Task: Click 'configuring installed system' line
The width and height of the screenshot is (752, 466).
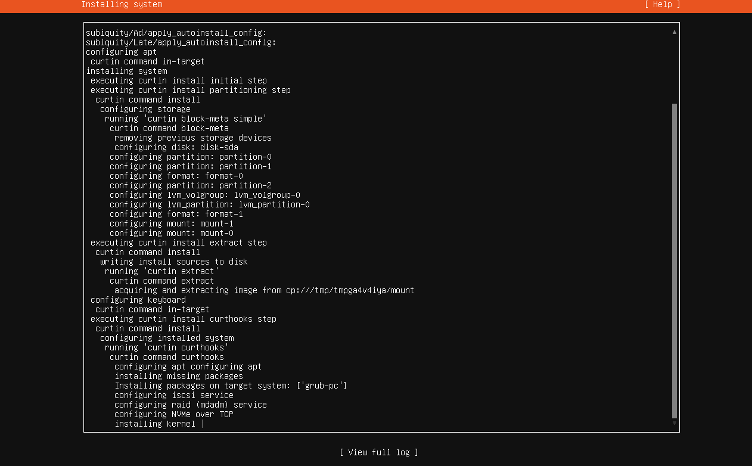Action: 167,338
